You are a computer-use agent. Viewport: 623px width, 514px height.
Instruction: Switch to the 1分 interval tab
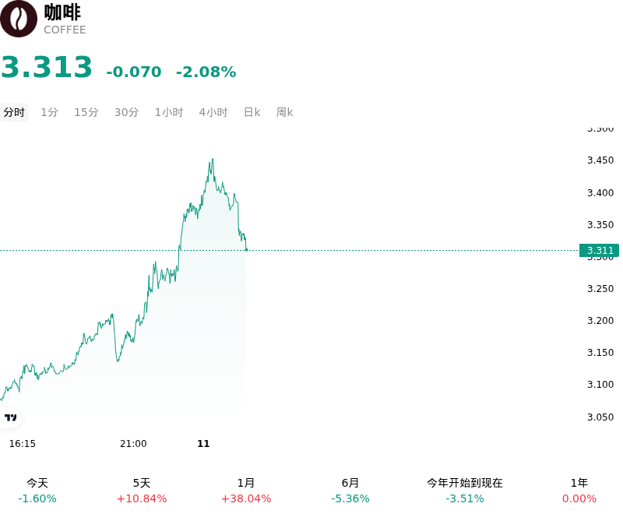tap(49, 112)
